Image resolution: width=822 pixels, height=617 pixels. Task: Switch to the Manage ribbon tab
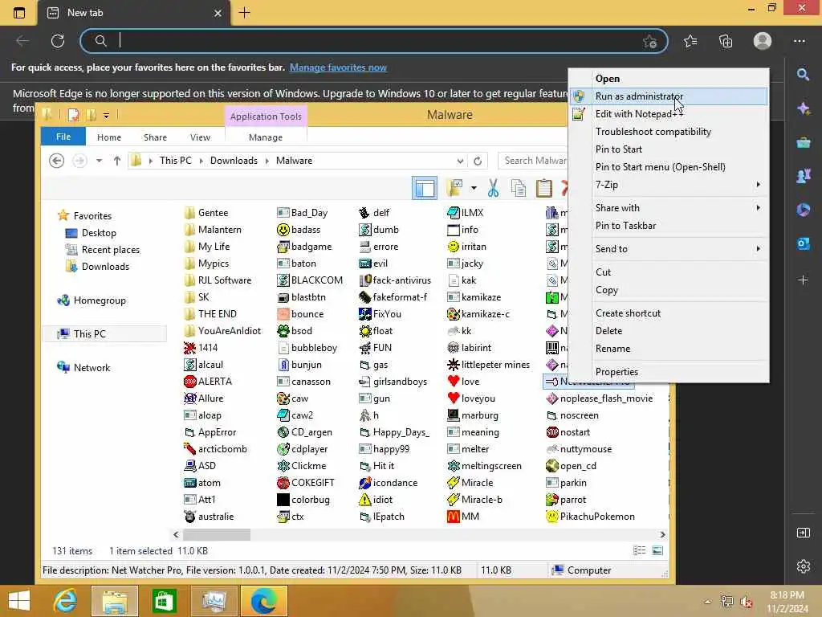[x=266, y=137]
